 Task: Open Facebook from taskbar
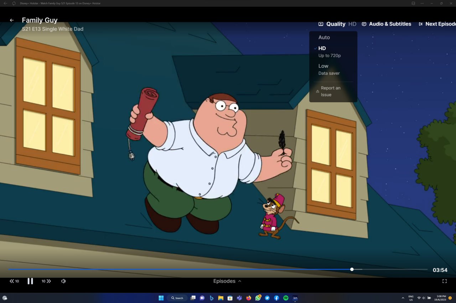tap(276, 298)
